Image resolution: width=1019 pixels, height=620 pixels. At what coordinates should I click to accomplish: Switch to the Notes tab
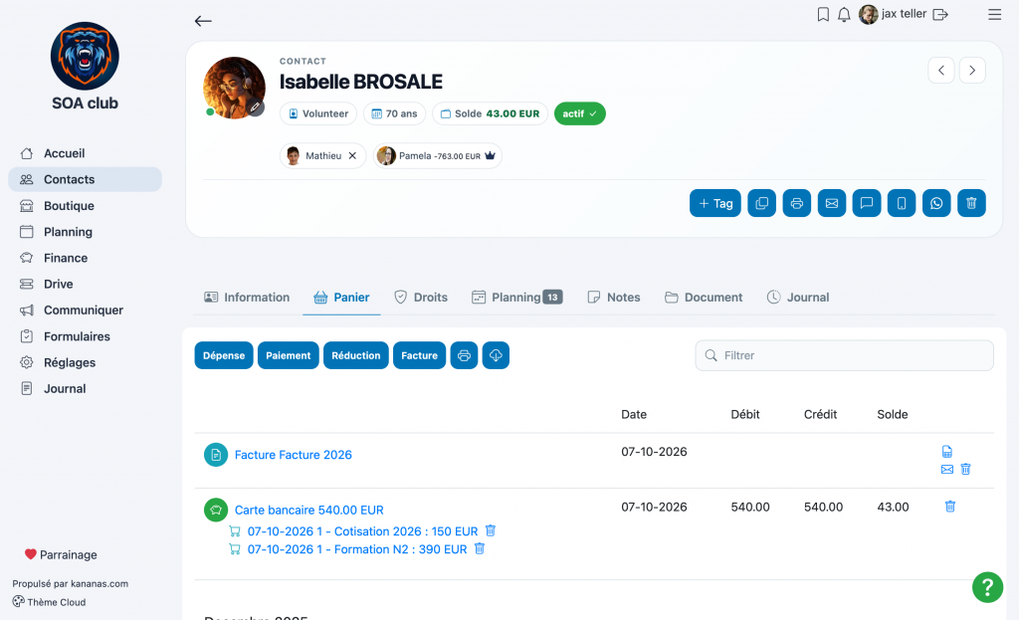(614, 297)
